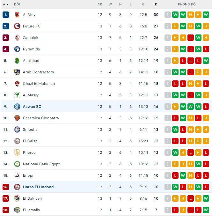Click the Enppi club crest icon
The image size is (212, 216).
point(17,175)
